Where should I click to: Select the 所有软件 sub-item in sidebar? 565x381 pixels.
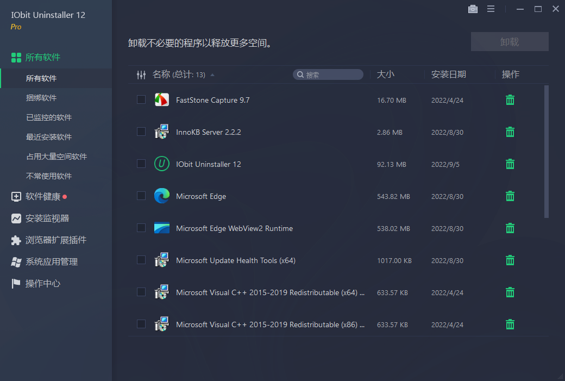56,78
